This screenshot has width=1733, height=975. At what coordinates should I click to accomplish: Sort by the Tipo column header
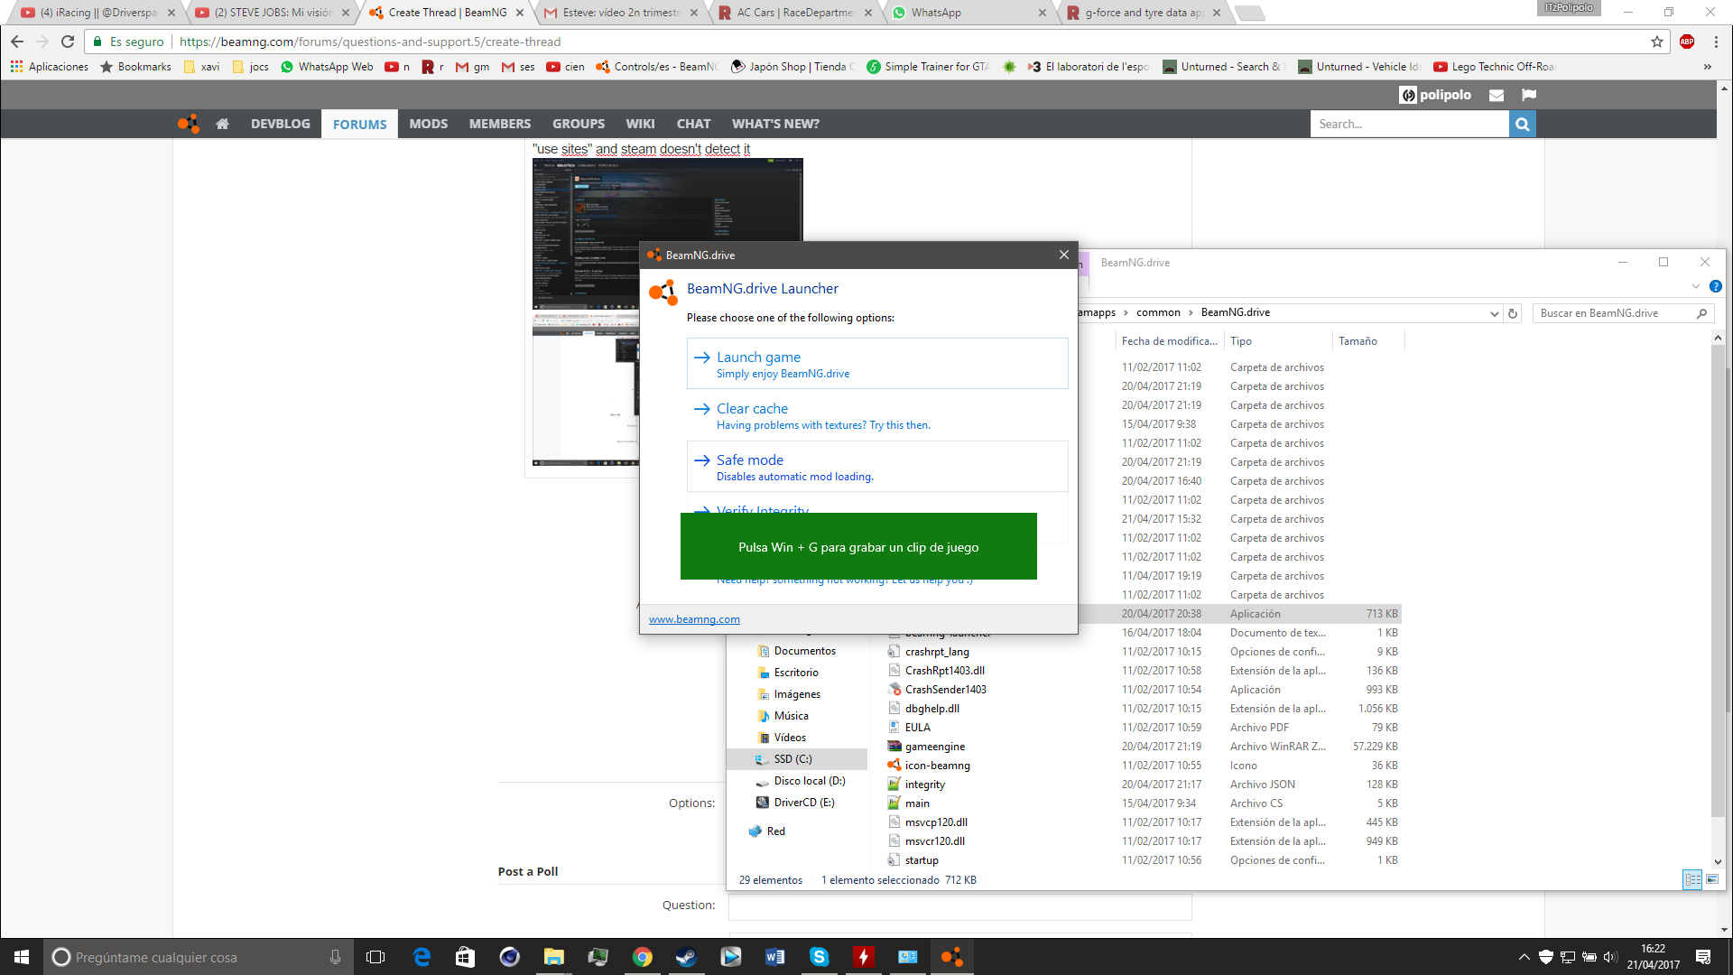[1277, 341]
